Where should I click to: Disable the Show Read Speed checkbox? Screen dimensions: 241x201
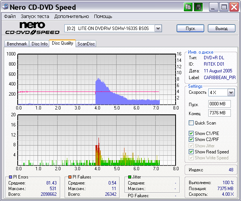(x=191, y=152)
